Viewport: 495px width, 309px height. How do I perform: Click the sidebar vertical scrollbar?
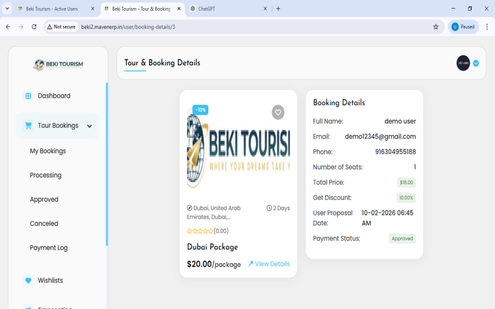coord(107,165)
